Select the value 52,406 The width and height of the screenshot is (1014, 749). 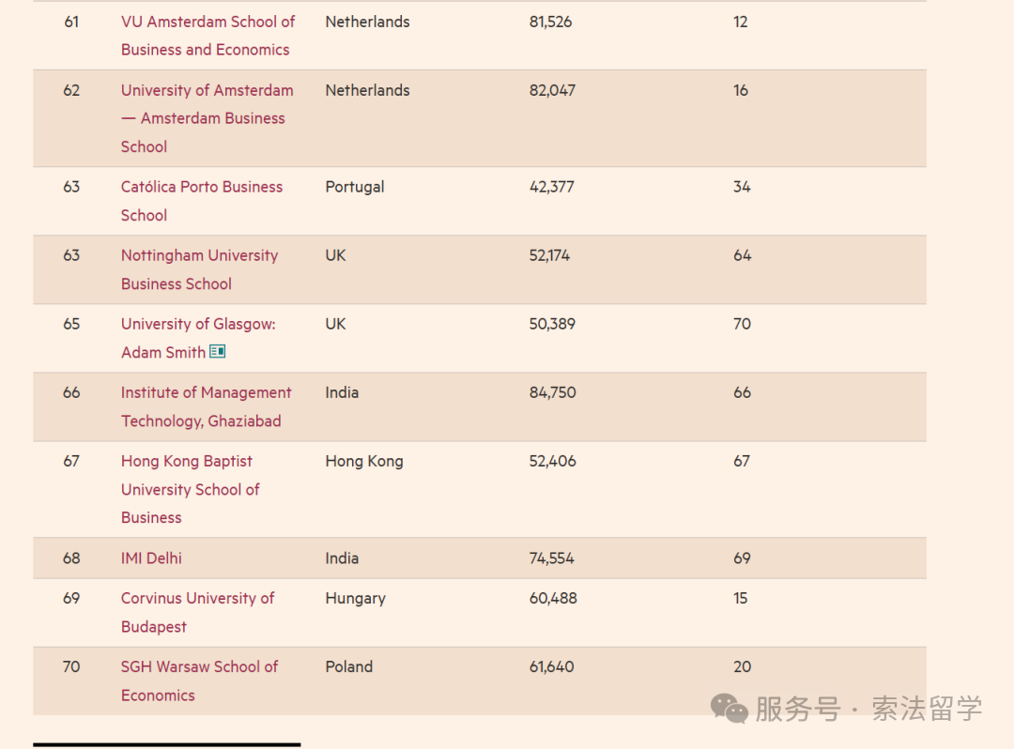(x=552, y=461)
